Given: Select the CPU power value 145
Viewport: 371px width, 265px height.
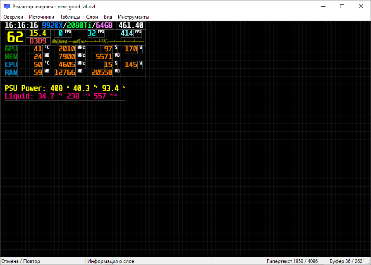Looking at the screenshot, I should [131, 65].
